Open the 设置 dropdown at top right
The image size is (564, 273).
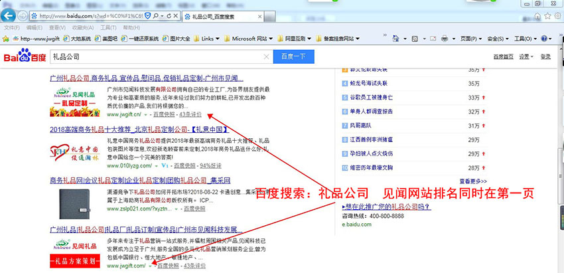(526, 56)
